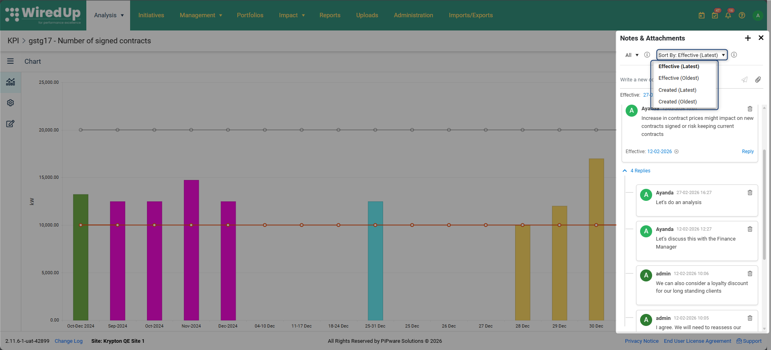Click the info icon beside the All filter
The height and width of the screenshot is (350, 771).
pos(647,55)
